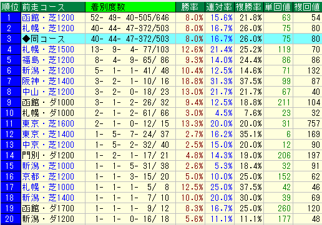This screenshot has width=322, height=225.
Task: Sort by the 前走コース column header
Action: (53, 7)
